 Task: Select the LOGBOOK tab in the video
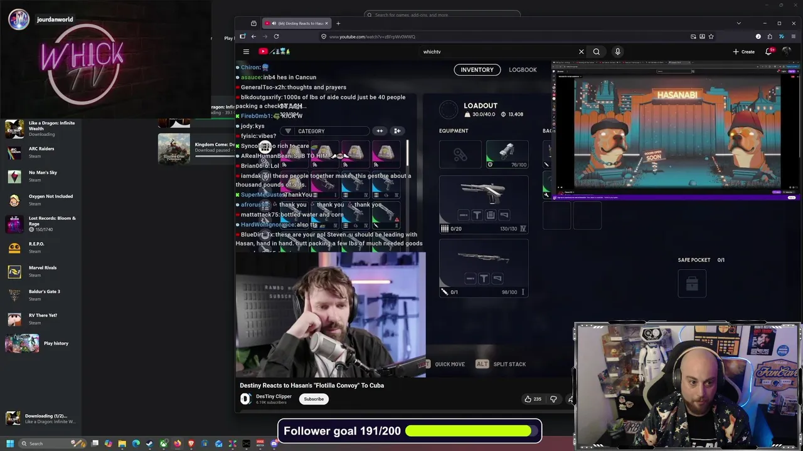pyautogui.click(x=523, y=70)
